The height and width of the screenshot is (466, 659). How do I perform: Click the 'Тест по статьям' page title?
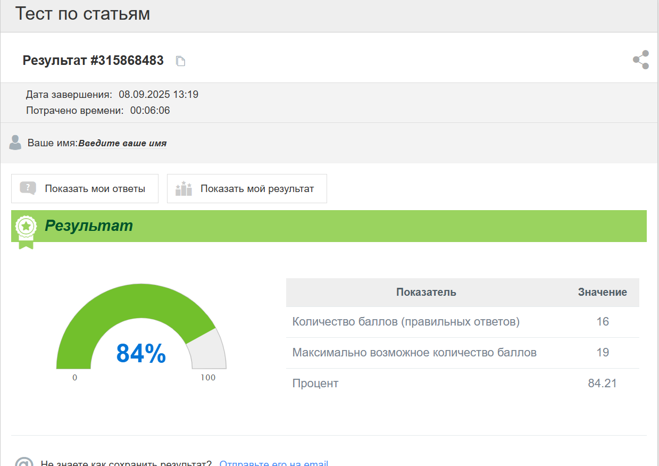click(82, 14)
